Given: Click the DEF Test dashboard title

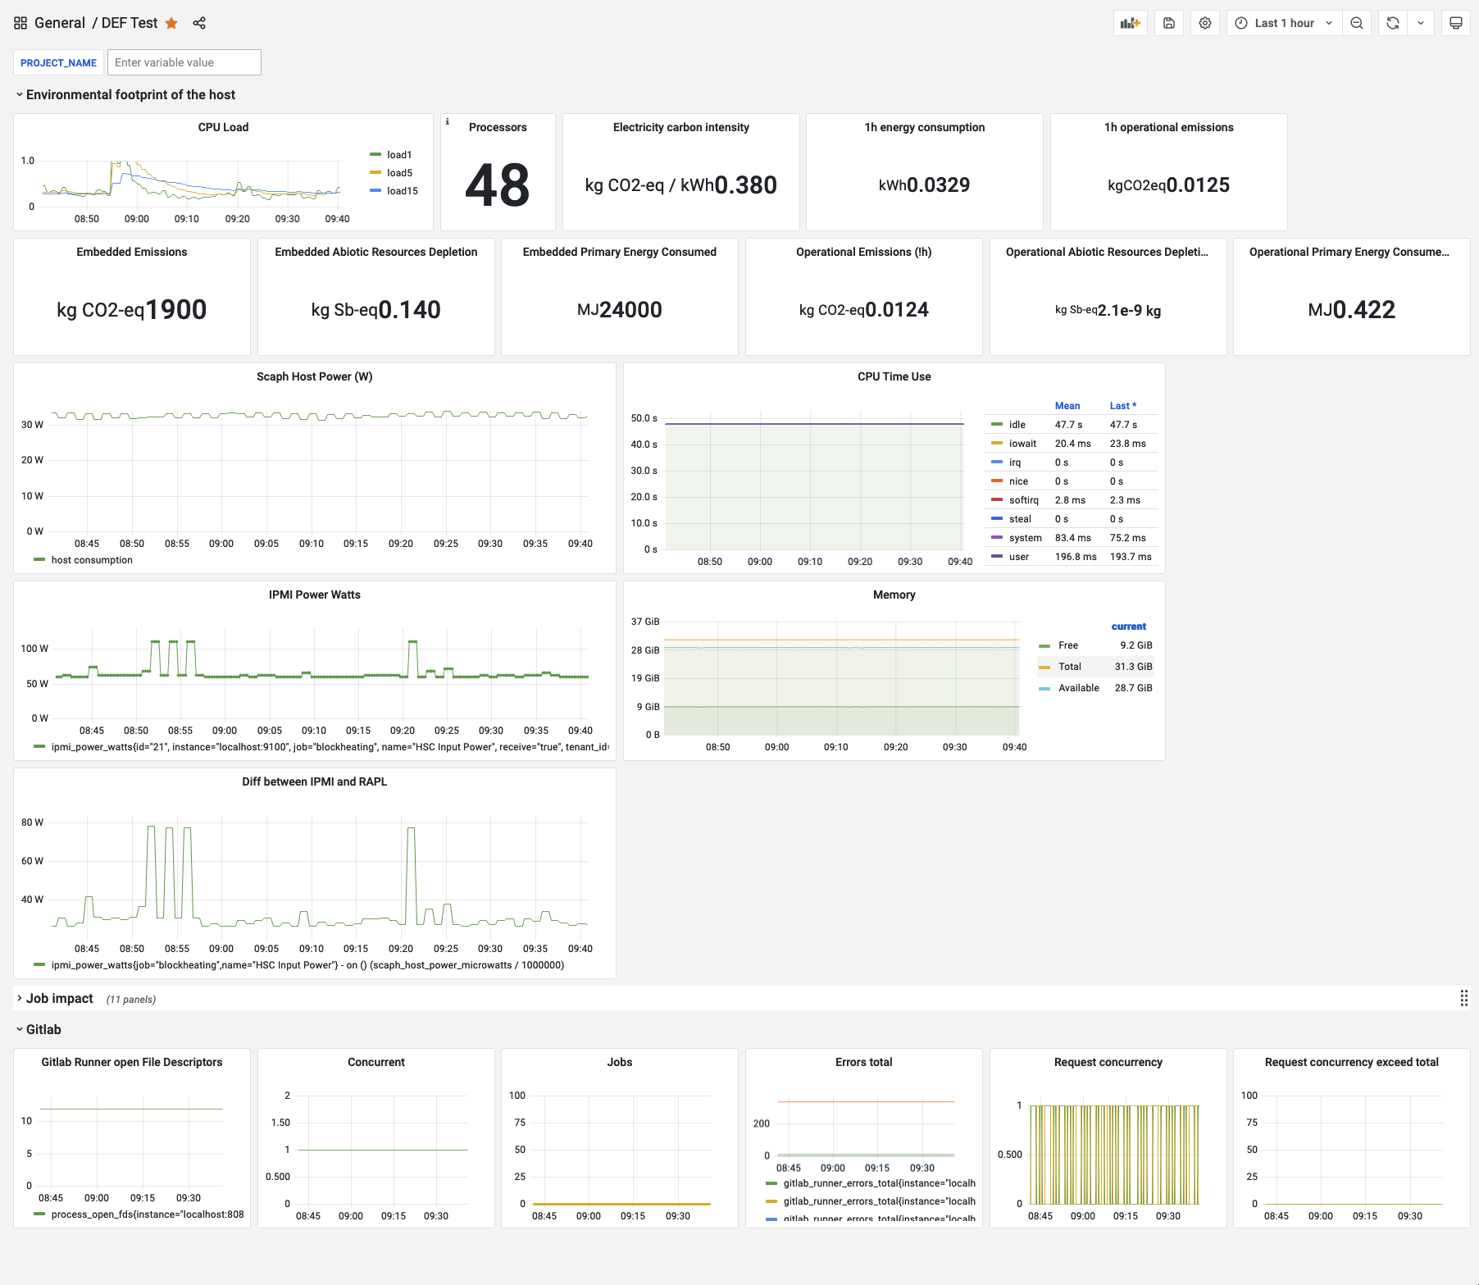Looking at the screenshot, I should coord(130,23).
